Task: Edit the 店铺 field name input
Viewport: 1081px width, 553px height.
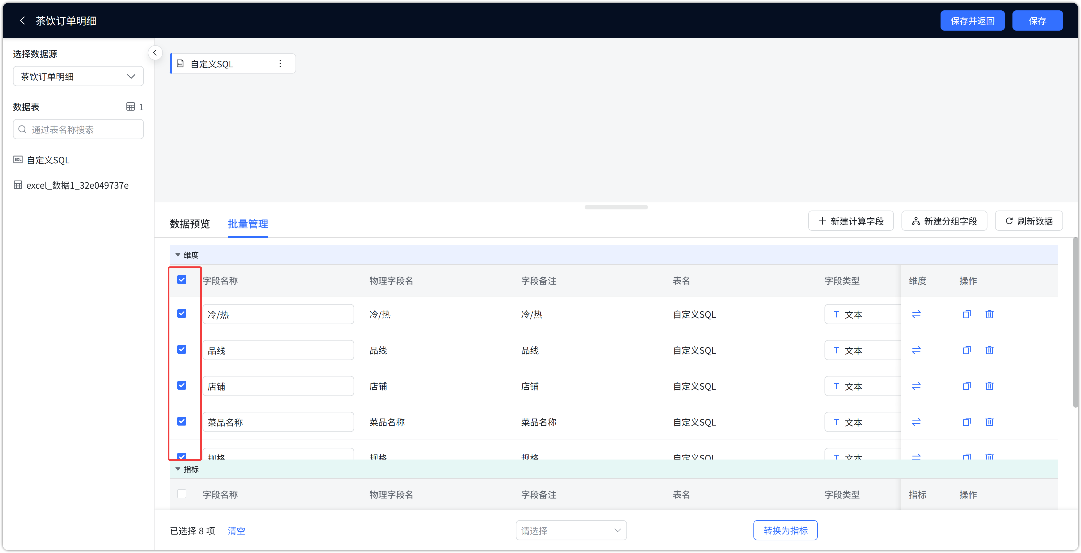Action: click(x=278, y=387)
